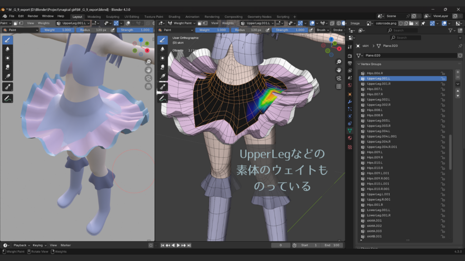
Task: Adjust Weight slider in right viewport
Action: [x=212, y=30]
